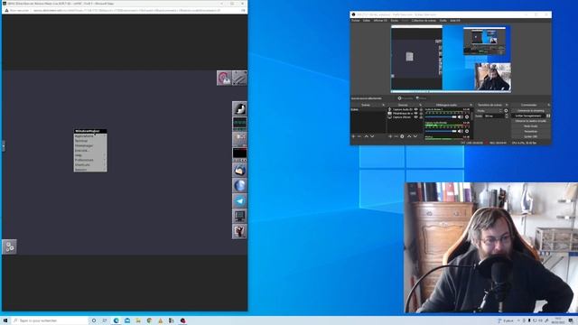Pause recording with the pause button in OBS
Screen dimensions: 578x325
point(548,116)
